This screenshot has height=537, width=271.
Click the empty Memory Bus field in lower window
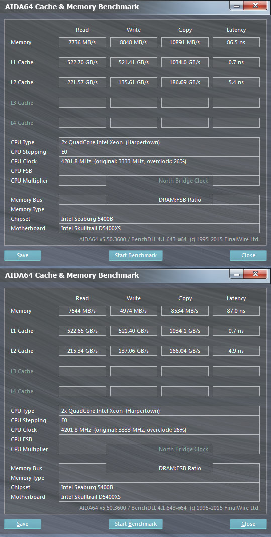pos(82,468)
